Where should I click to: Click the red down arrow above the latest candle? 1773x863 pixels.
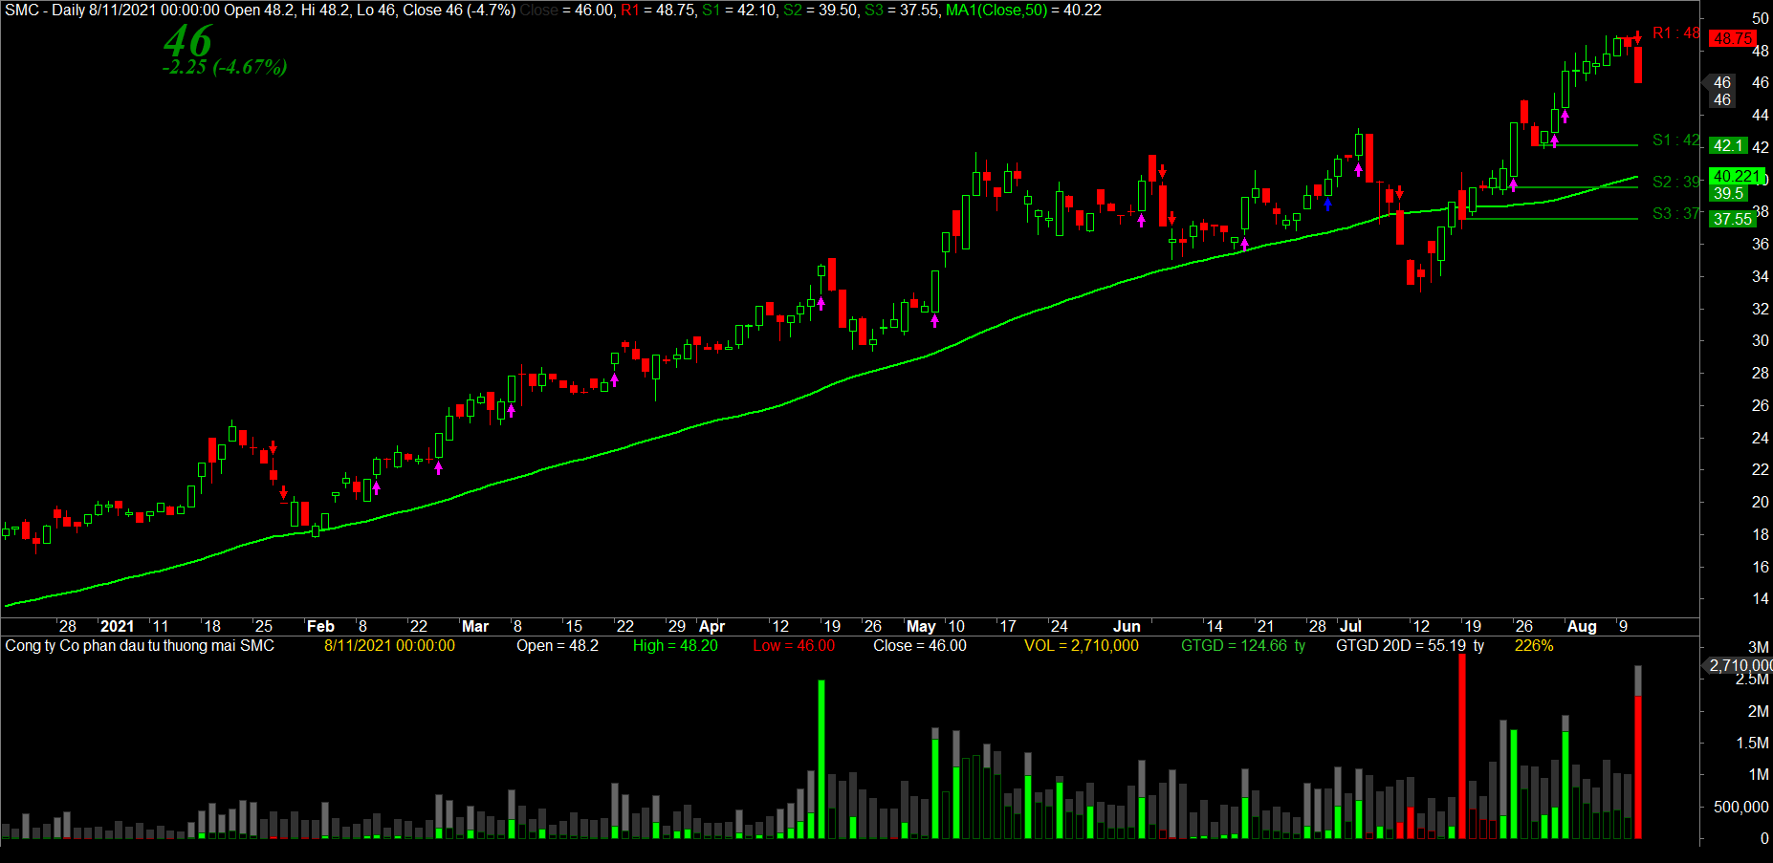1637,37
